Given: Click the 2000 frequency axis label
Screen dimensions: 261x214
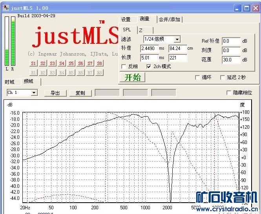Looking at the screenshot, I should click(x=167, y=208).
